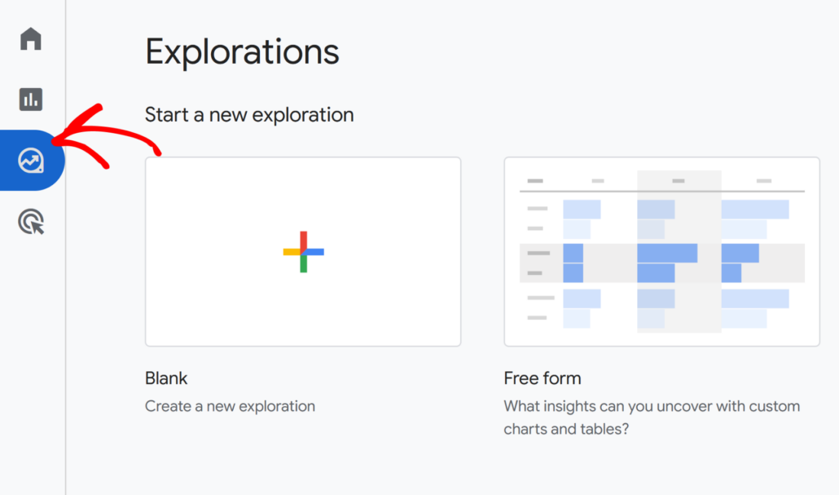Click the highlighted Explore navigation icon
Viewport: 839px width, 495px height.
pyautogui.click(x=30, y=160)
